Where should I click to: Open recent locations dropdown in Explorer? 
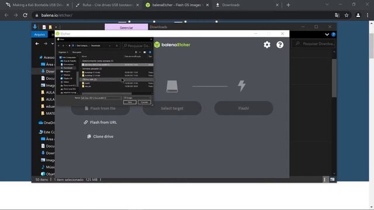pyautogui.click(x=53, y=44)
